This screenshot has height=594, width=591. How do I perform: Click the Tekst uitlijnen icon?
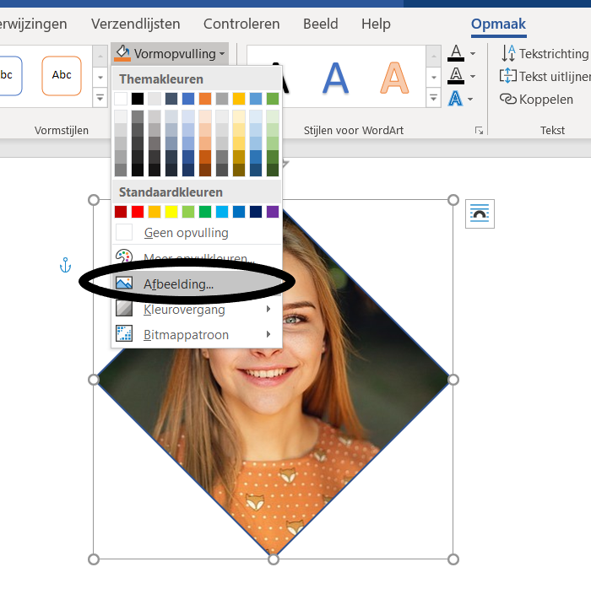(508, 76)
